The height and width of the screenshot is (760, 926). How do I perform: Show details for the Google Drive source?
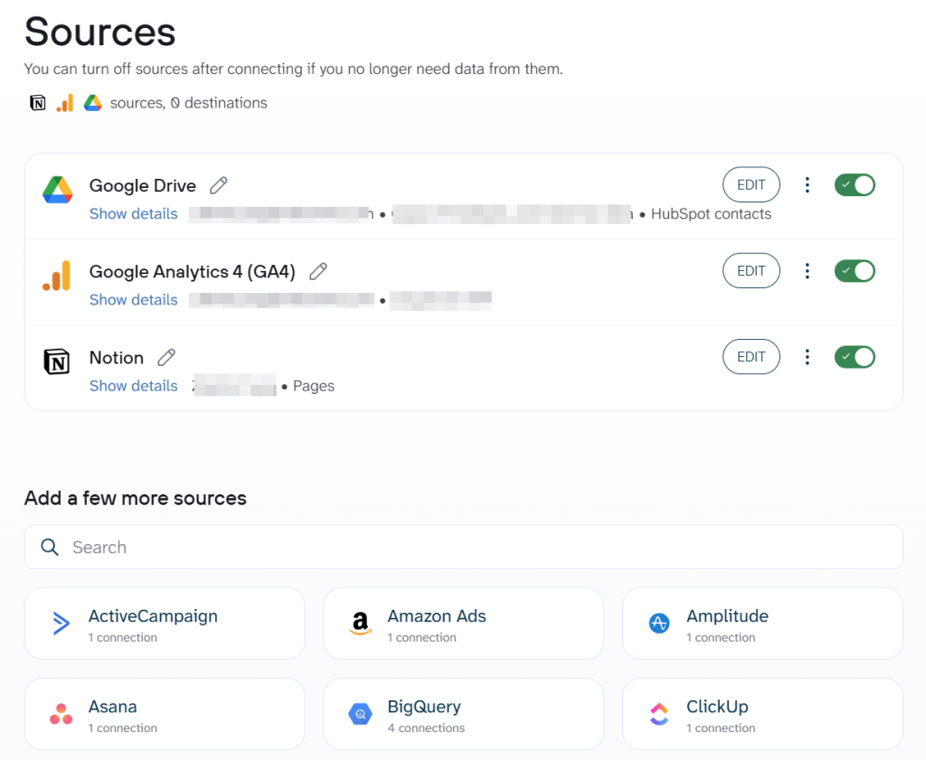[x=133, y=213]
